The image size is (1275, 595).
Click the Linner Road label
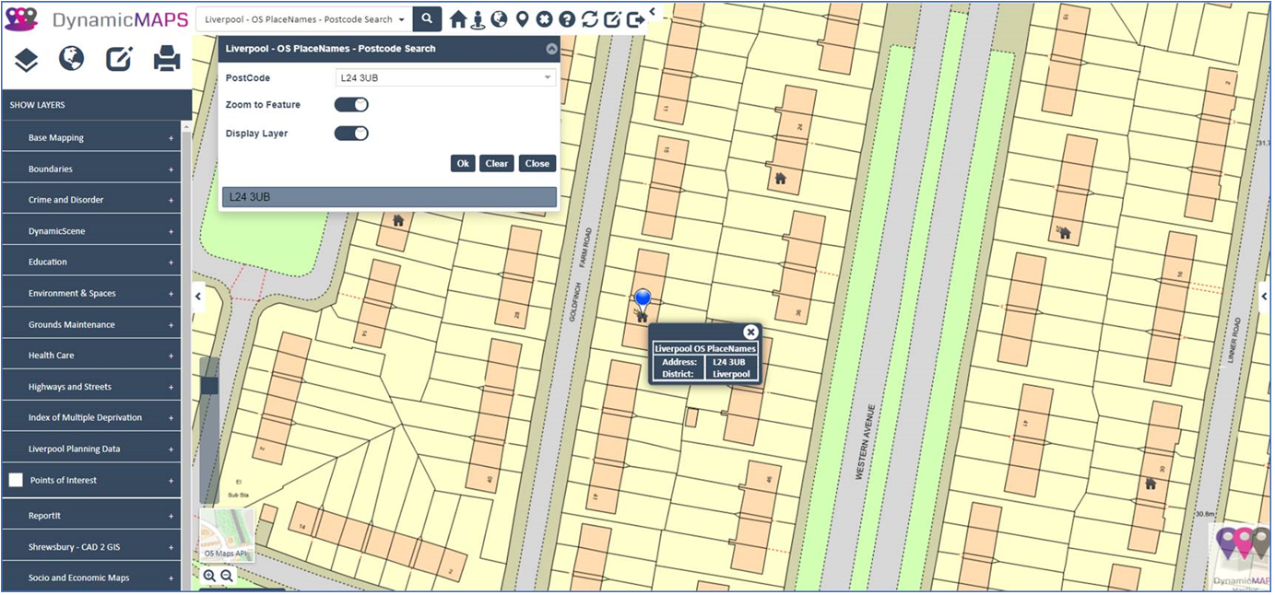[x=1236, y=343]
